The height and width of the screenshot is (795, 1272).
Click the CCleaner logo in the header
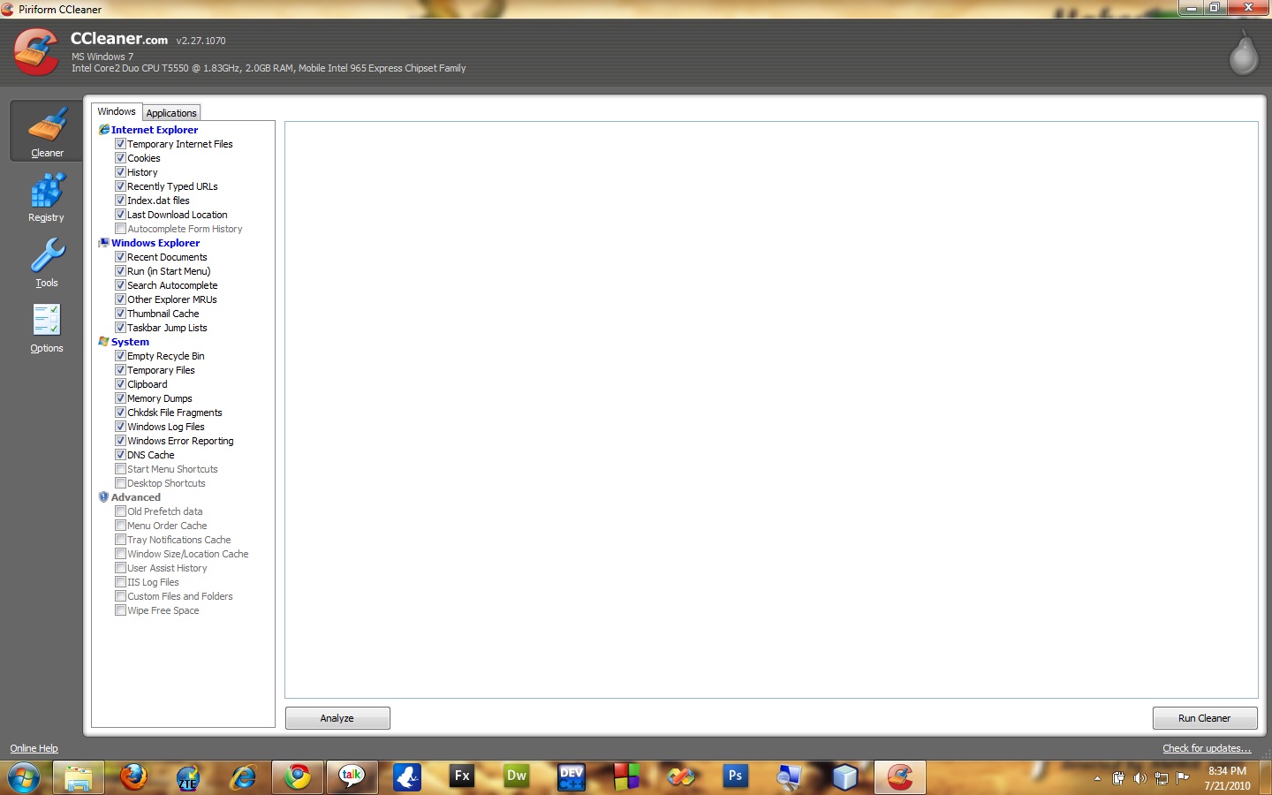[x=35, y=50]
